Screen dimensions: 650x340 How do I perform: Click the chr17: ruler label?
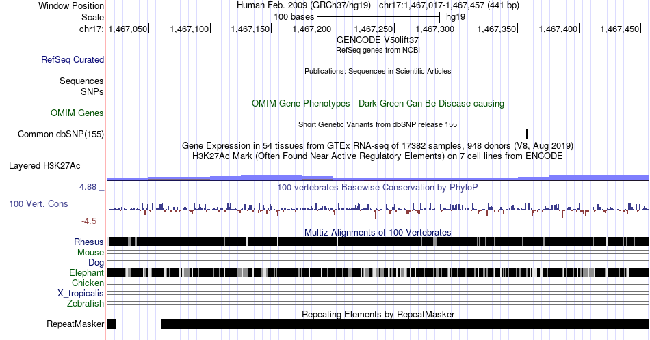[92, 29]
